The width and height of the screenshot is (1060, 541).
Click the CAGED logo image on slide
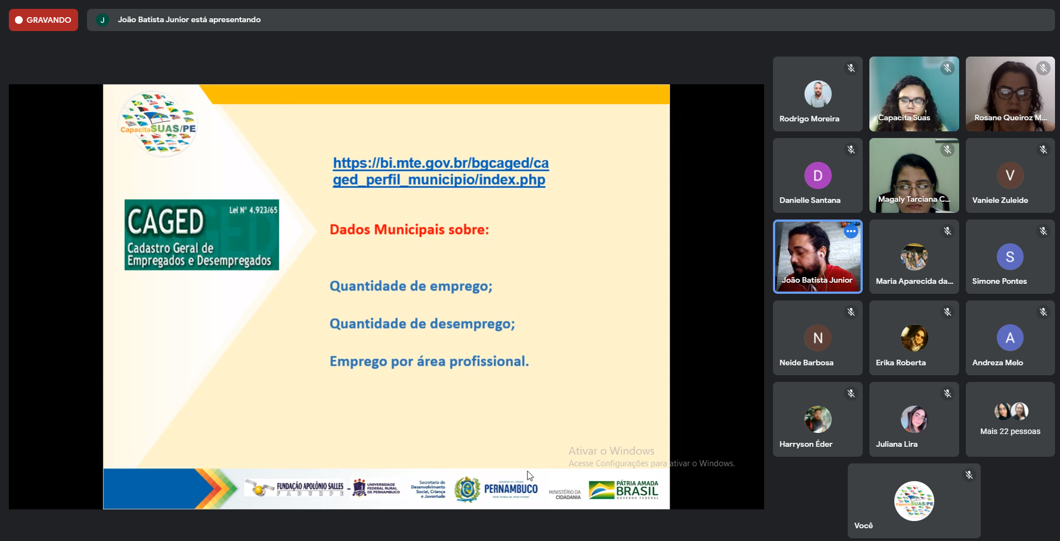[202, 234]
